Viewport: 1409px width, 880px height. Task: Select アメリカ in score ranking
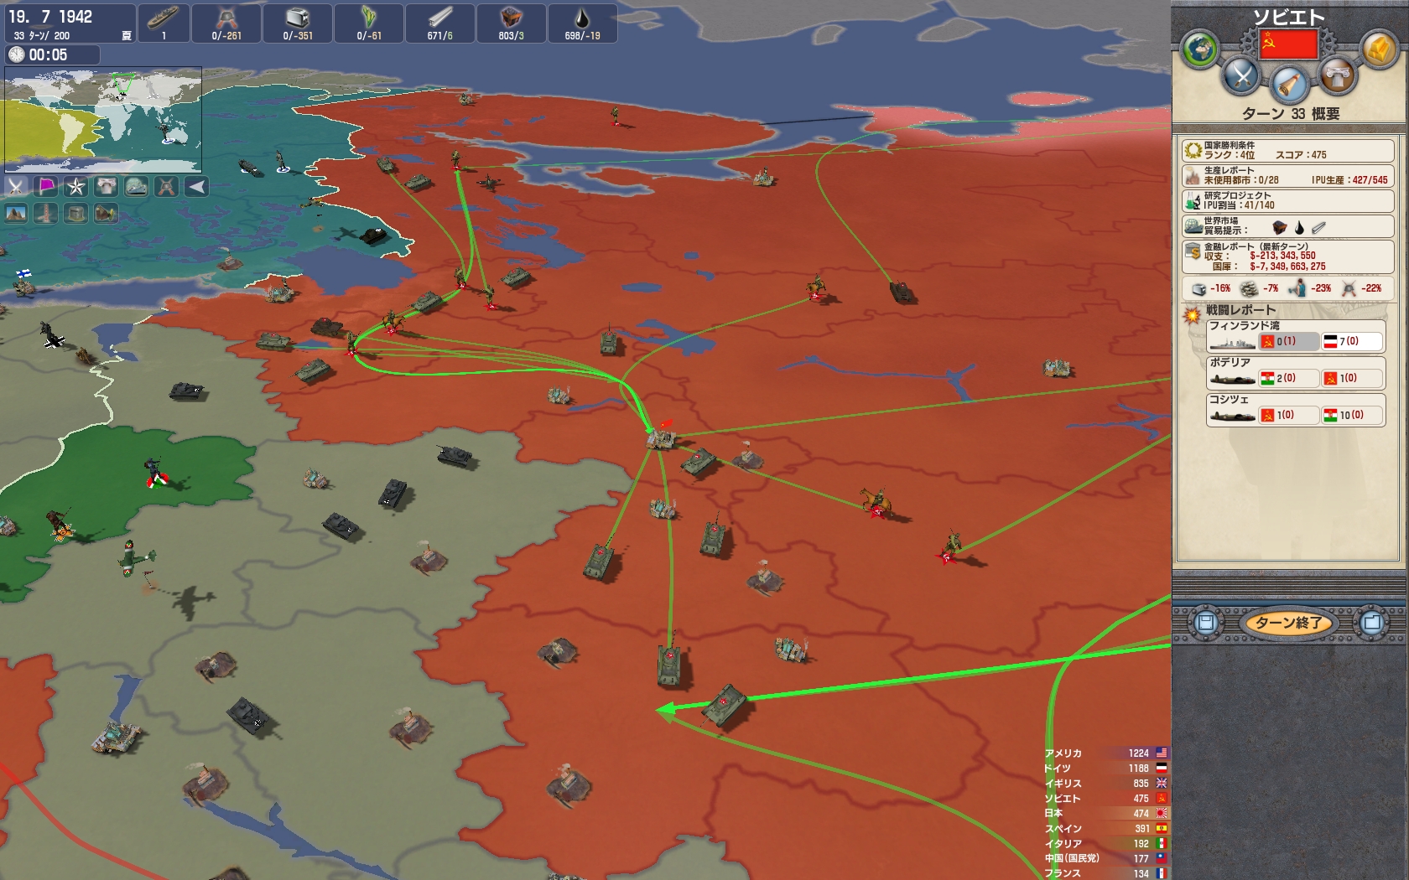pyautogui.click(x=1106, y=753)
